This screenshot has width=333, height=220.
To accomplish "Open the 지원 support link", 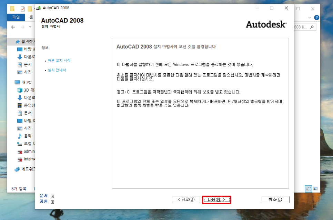I will 43,201.
